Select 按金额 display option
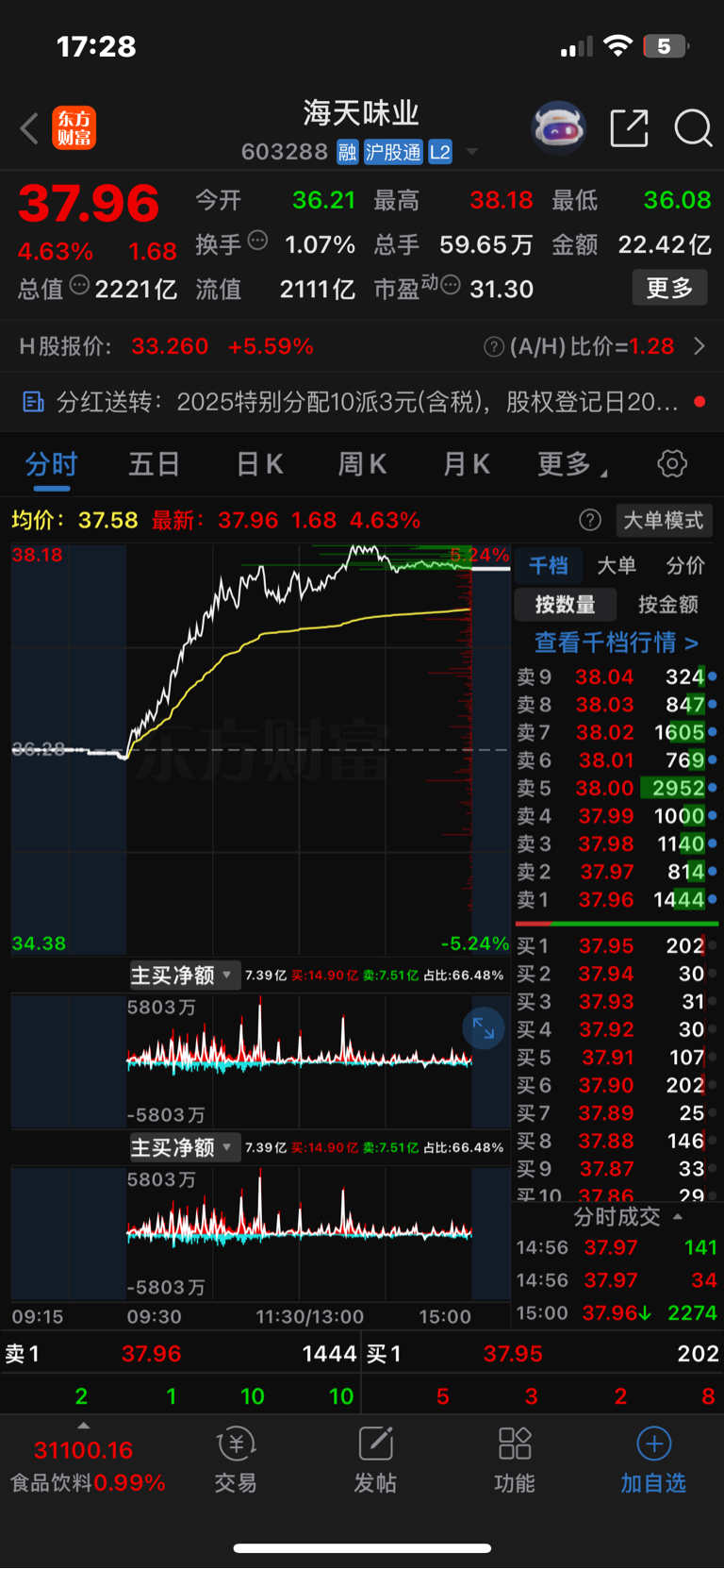724x1569 pixels. click(668, 605)
